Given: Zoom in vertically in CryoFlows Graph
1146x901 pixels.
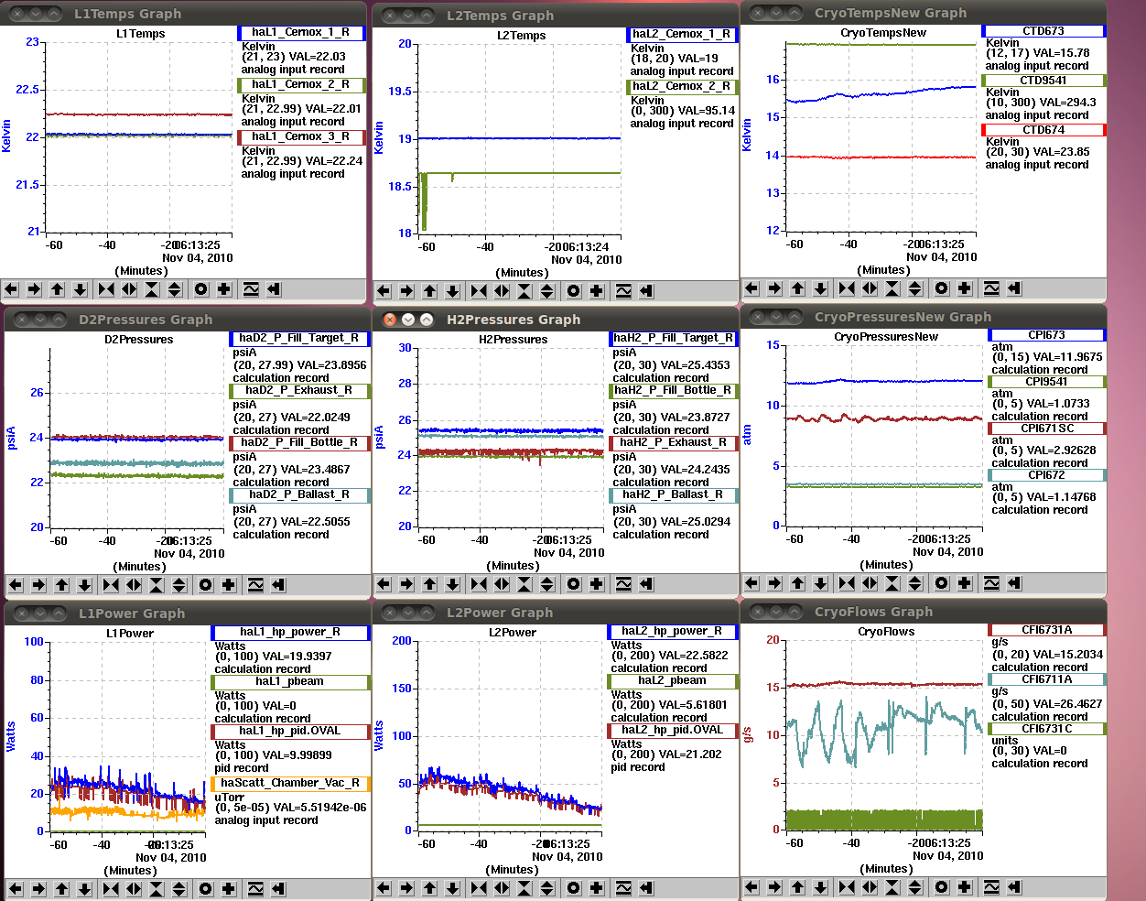Looking at the screenshot, I should pos(892,886).
